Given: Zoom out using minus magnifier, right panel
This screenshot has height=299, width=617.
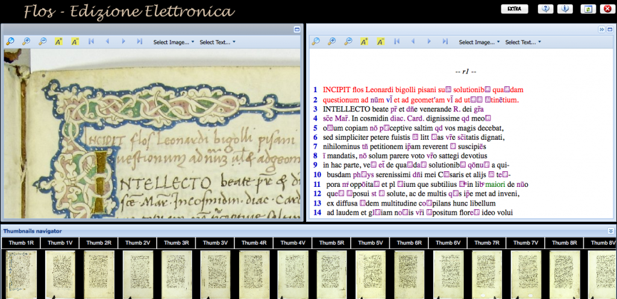Looking at the screenshot, I should pyautogui.click(x=348, y=42).
